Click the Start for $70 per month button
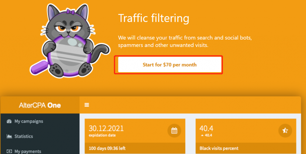The image size is (306, 154). 170,65
